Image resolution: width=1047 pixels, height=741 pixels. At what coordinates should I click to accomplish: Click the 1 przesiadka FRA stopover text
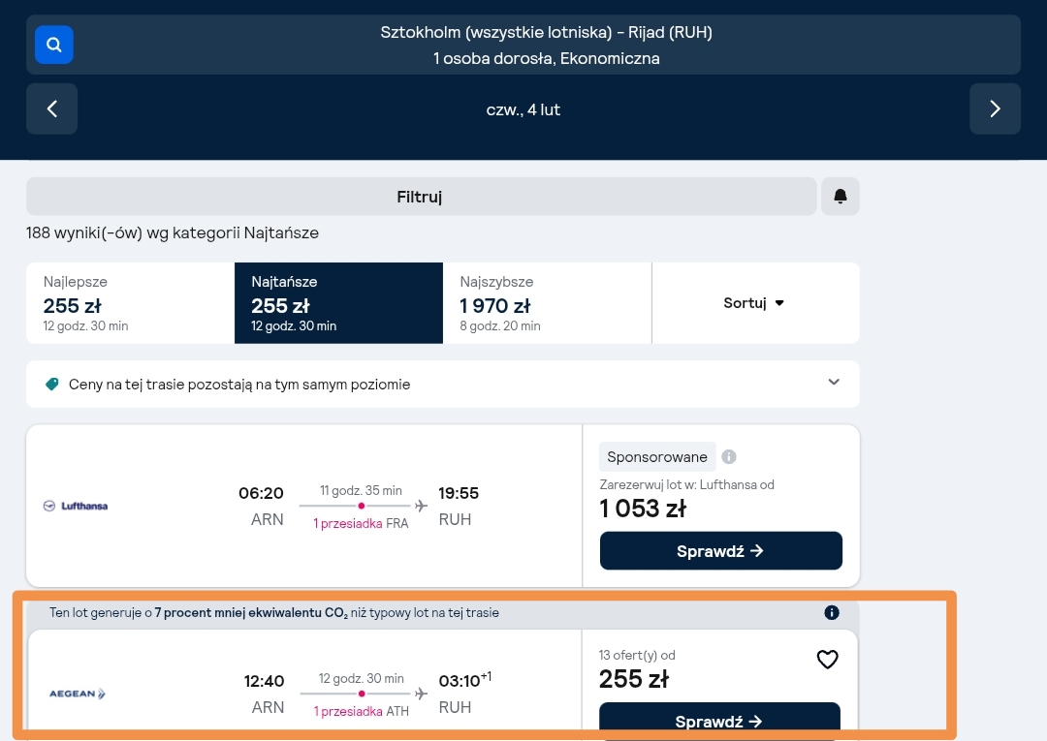click(361, 524)
